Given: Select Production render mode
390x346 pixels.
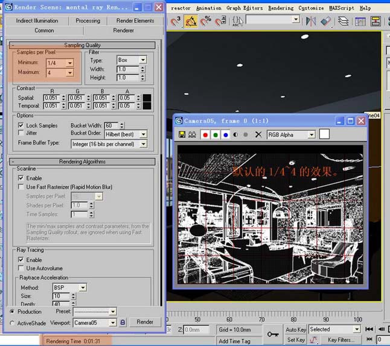Looking at the screenshot, I should tap(11, 311).
